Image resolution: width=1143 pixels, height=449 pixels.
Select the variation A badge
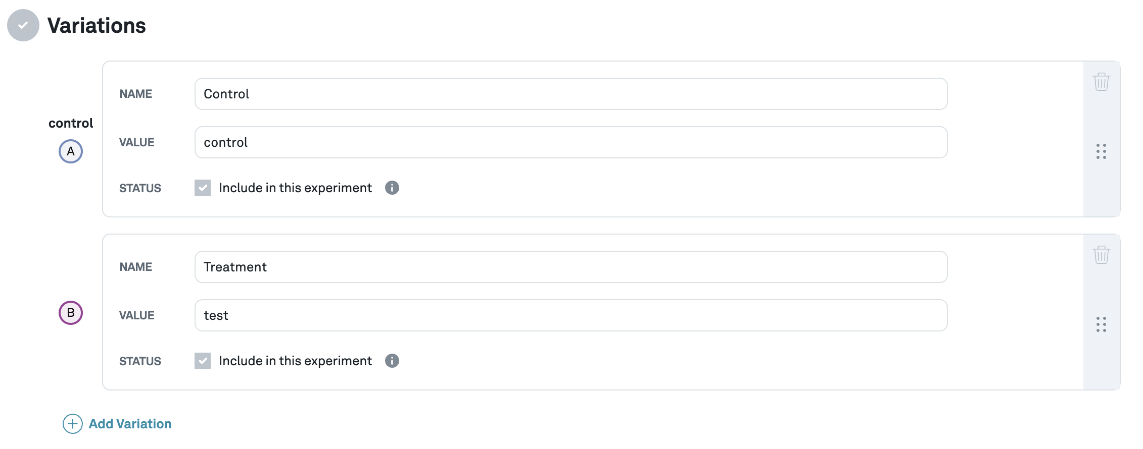(x=70, y=151)
